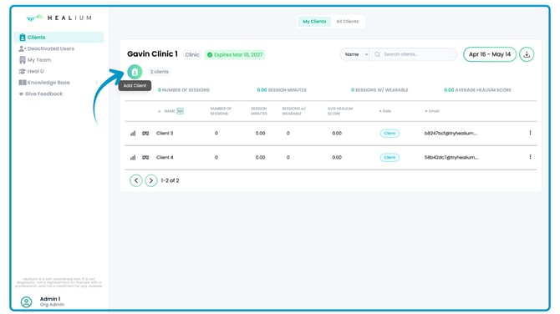Click the b8247bcf@tryhealium email
The height and width of the screenshot is (314, 560).
pyautogui.click(x=451, y=133)
